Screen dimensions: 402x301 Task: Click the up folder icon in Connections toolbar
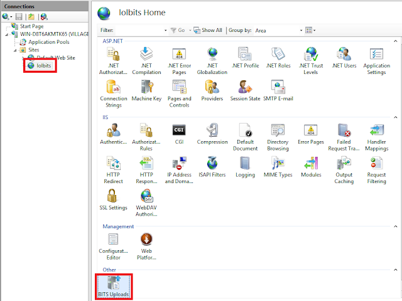pos(31,17)
